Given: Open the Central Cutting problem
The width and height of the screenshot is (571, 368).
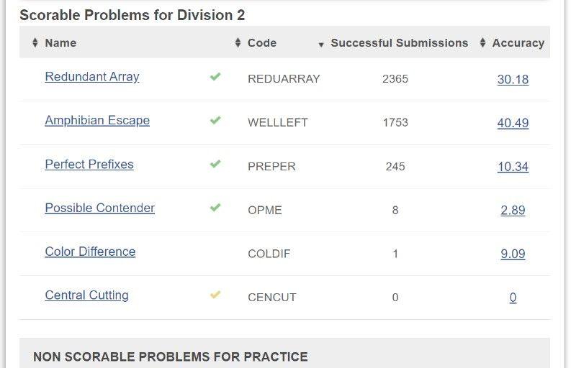Looking at the screenshot, I should (86, 295).
